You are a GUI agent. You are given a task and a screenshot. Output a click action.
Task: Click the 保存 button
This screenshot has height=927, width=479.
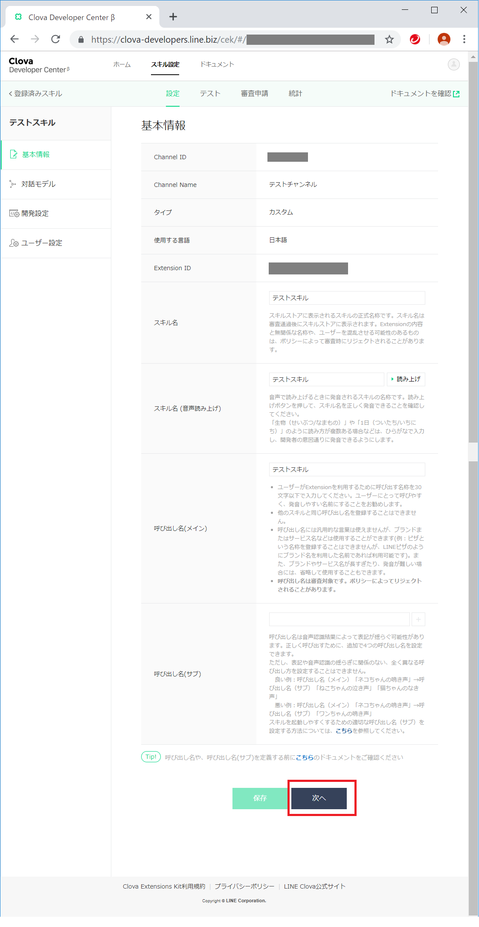[260, 798]
